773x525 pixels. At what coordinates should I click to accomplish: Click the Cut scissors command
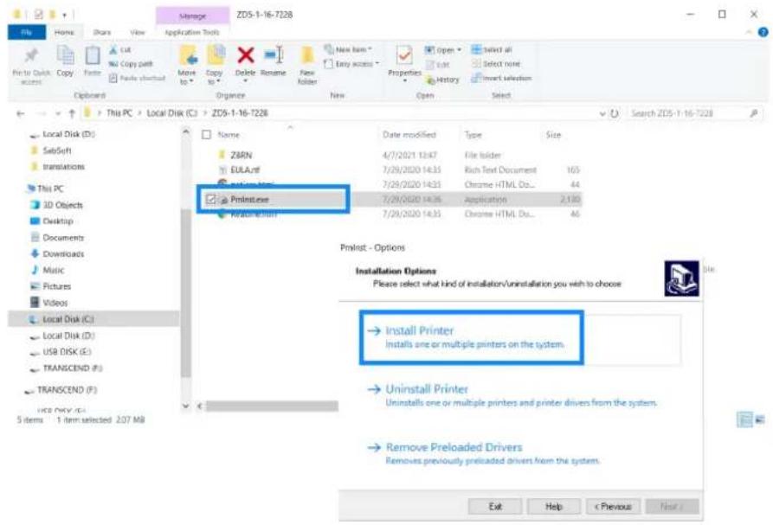(119, 50)
